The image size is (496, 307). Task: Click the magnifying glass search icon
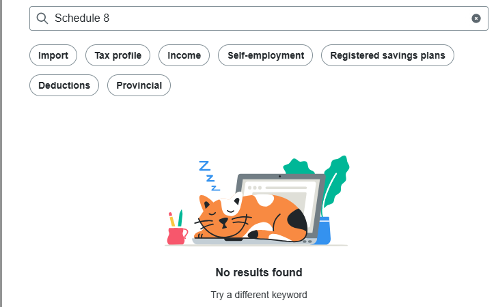pos(42,18)
